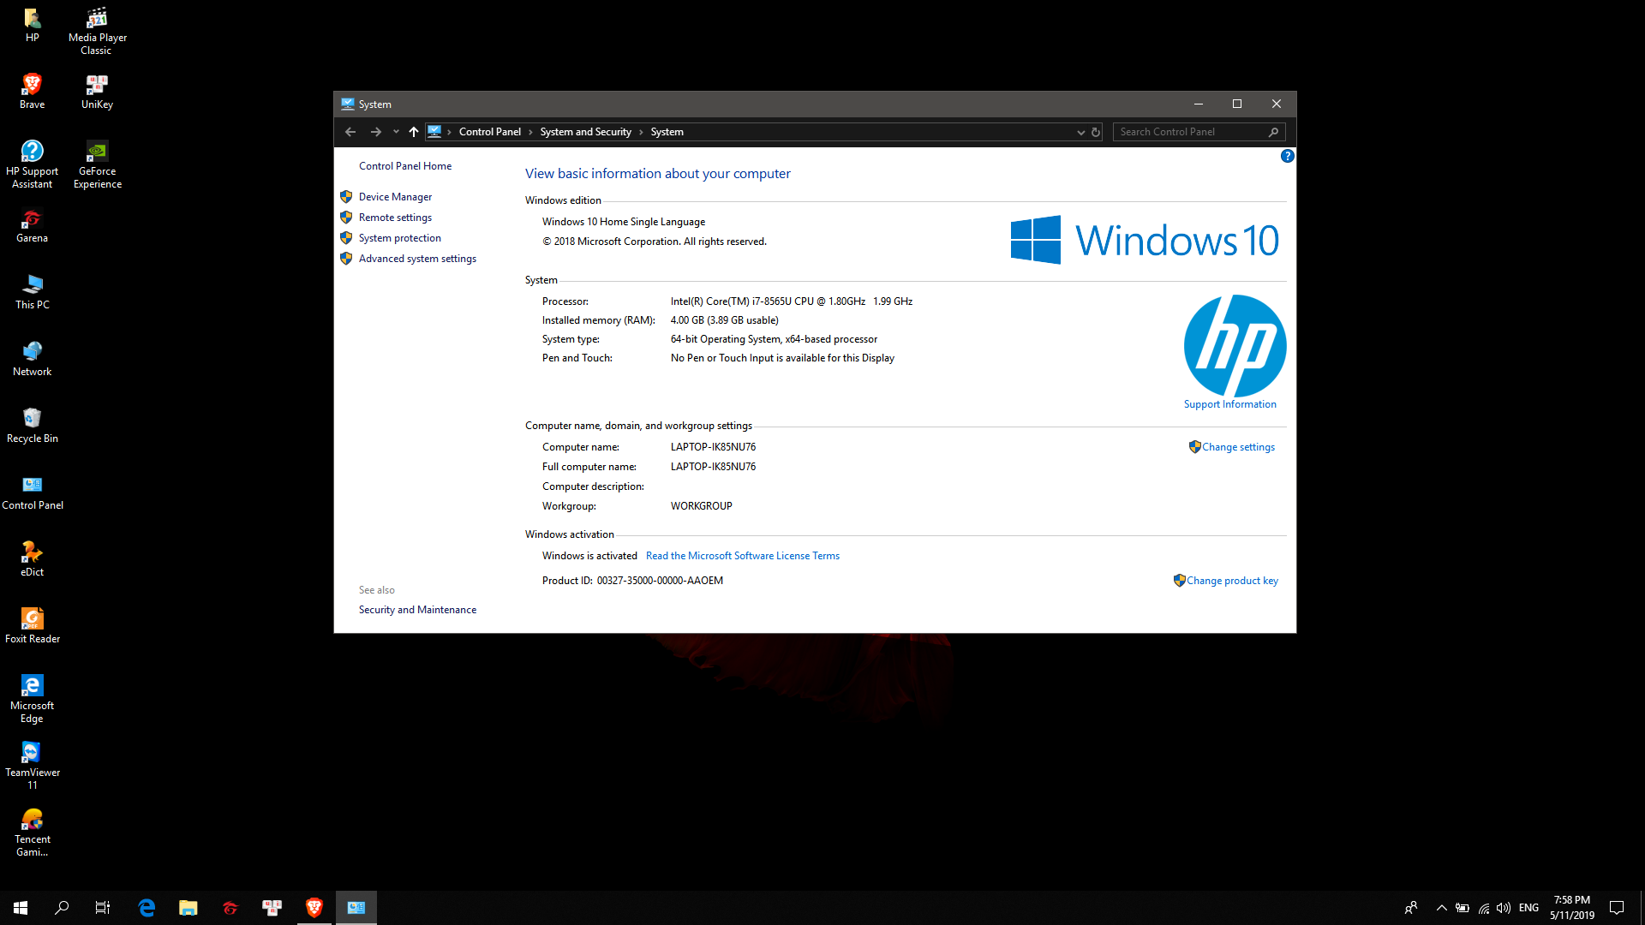
Task: Launch Media Player Classic from desktop
Action: [97, 31]
